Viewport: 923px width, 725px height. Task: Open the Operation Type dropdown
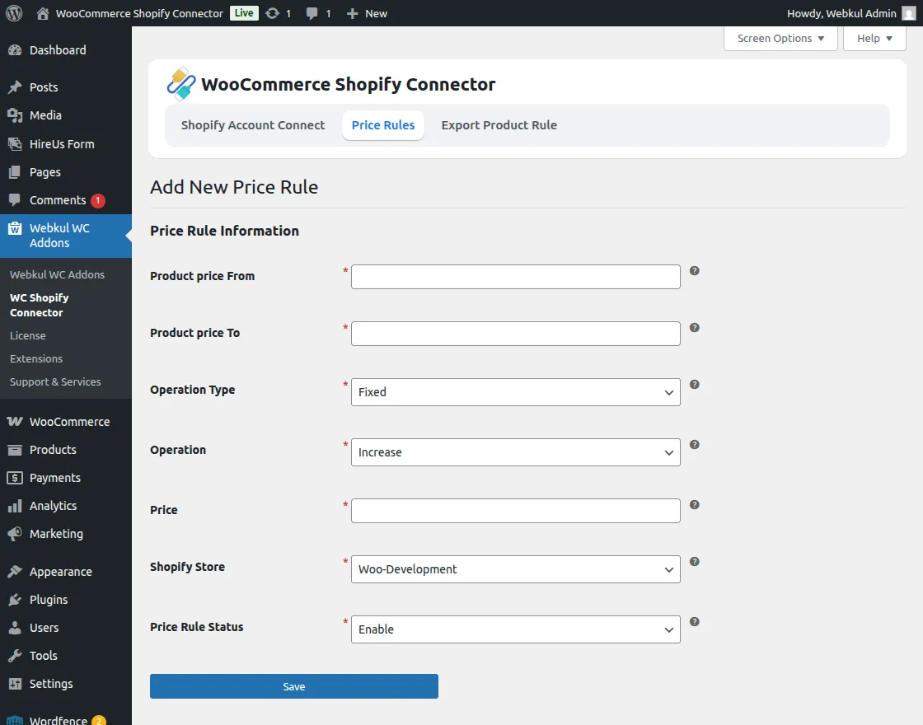coord(515,391)
